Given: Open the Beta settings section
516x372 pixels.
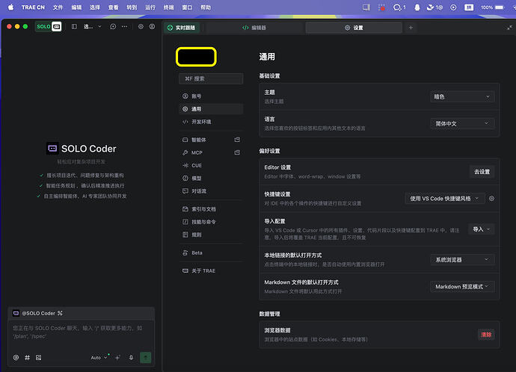Looking at the screenshot, I should [x=211, y=252].
